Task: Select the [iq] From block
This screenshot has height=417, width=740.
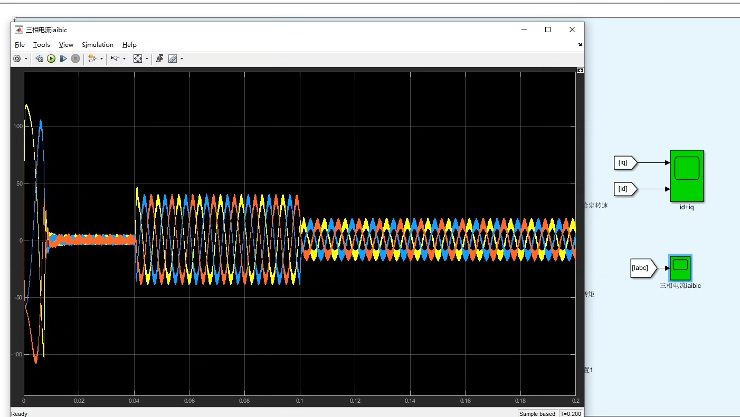Action: [x=625, y=163]
